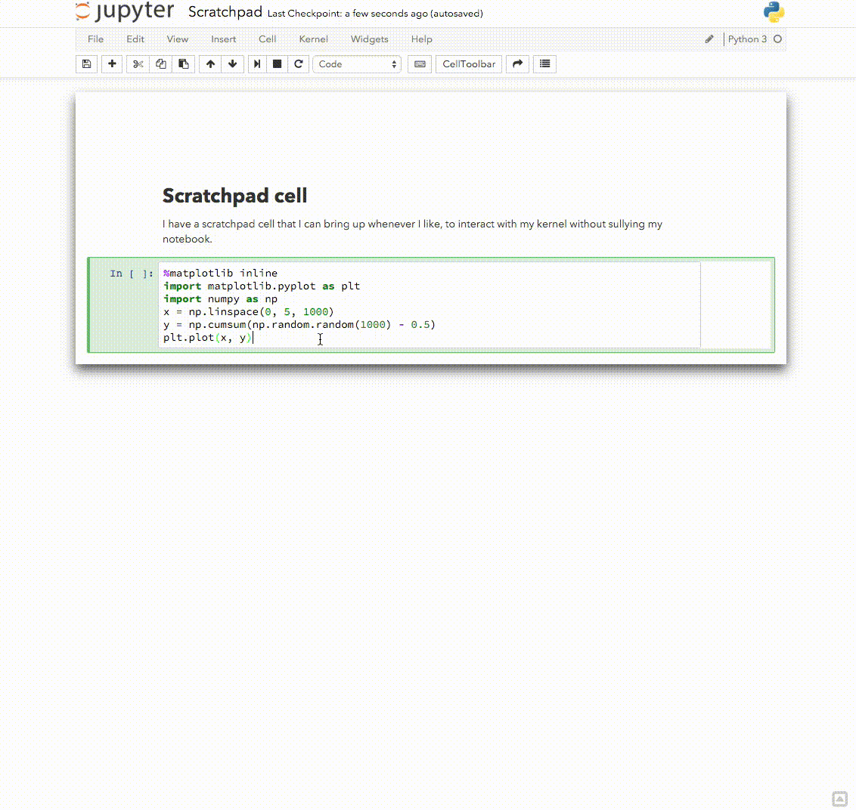
Task: Run the cell with the run icon
Action: click(x=256, y=64)
